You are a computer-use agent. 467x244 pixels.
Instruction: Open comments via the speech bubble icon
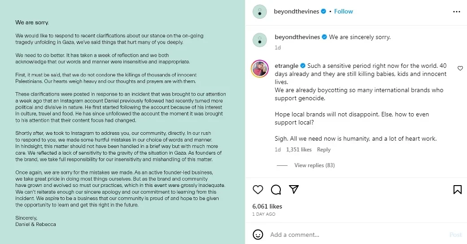coord(276,190)
